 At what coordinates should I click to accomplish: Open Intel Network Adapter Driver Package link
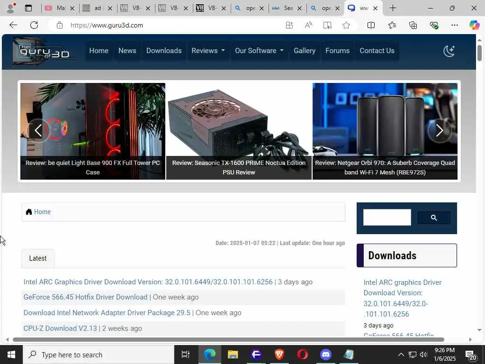coord(107,313)
